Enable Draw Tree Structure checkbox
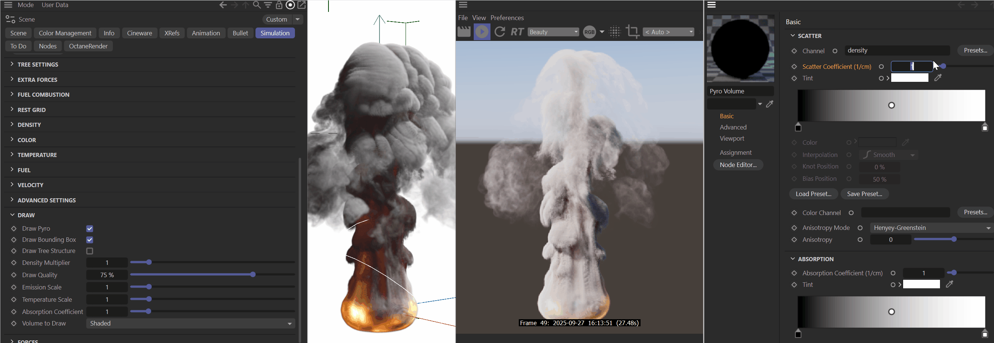 (90, 251)
